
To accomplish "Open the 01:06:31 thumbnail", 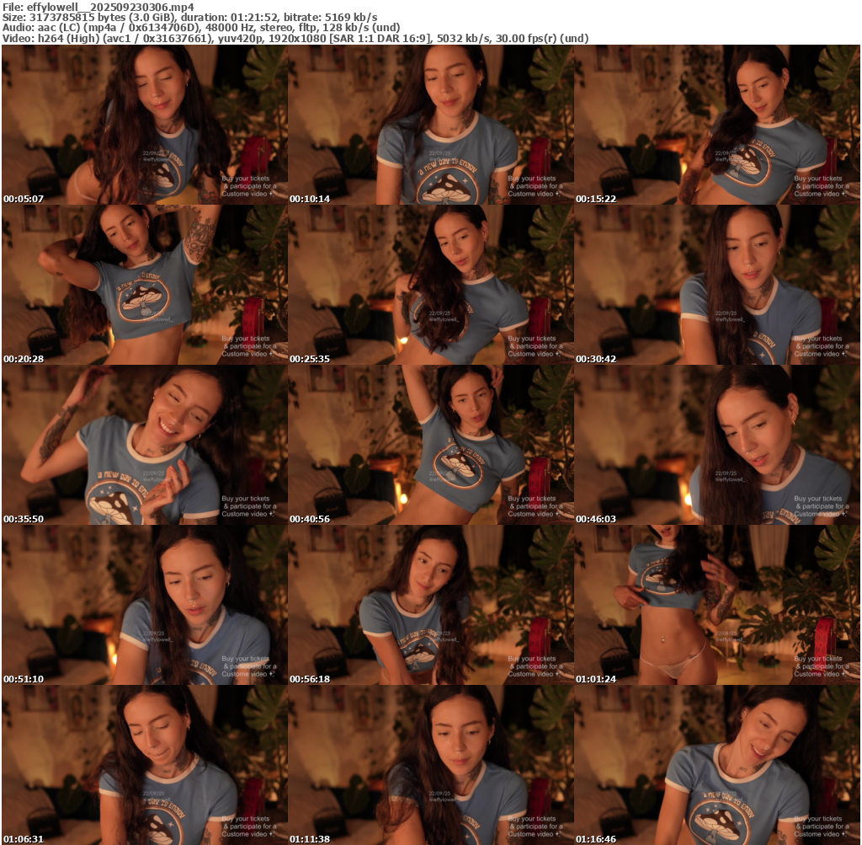I will (x=144, y=765).
